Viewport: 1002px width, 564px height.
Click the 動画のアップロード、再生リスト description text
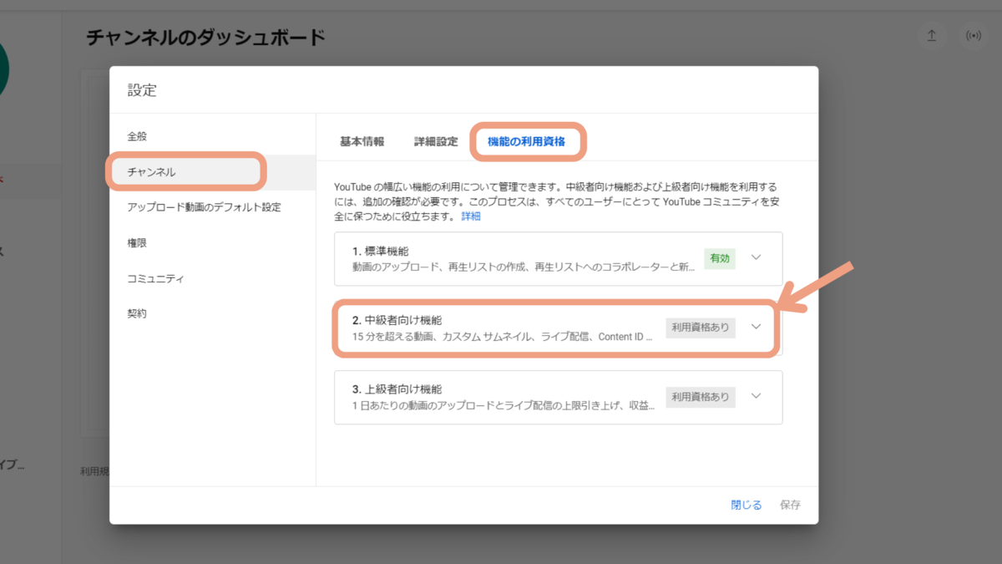(523, 268)
